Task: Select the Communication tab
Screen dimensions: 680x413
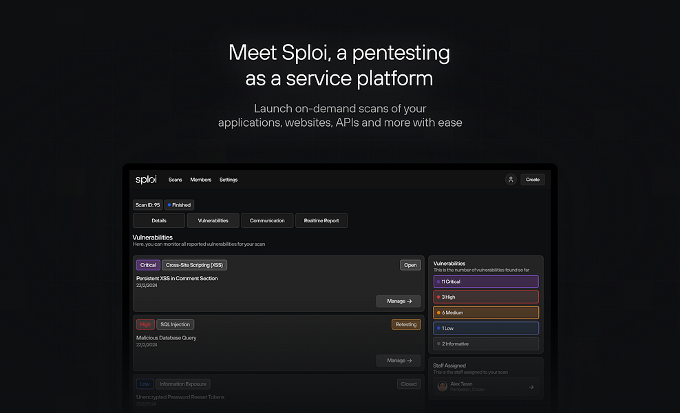Action: pos(267,220)
